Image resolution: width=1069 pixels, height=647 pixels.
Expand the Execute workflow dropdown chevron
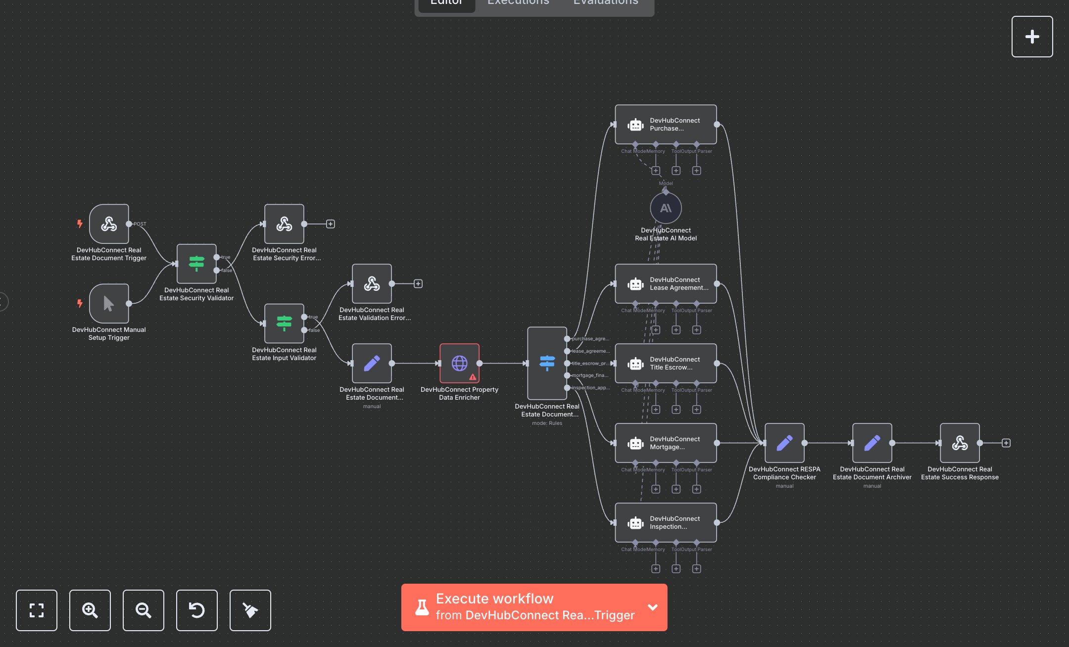[x=652, y=607]
